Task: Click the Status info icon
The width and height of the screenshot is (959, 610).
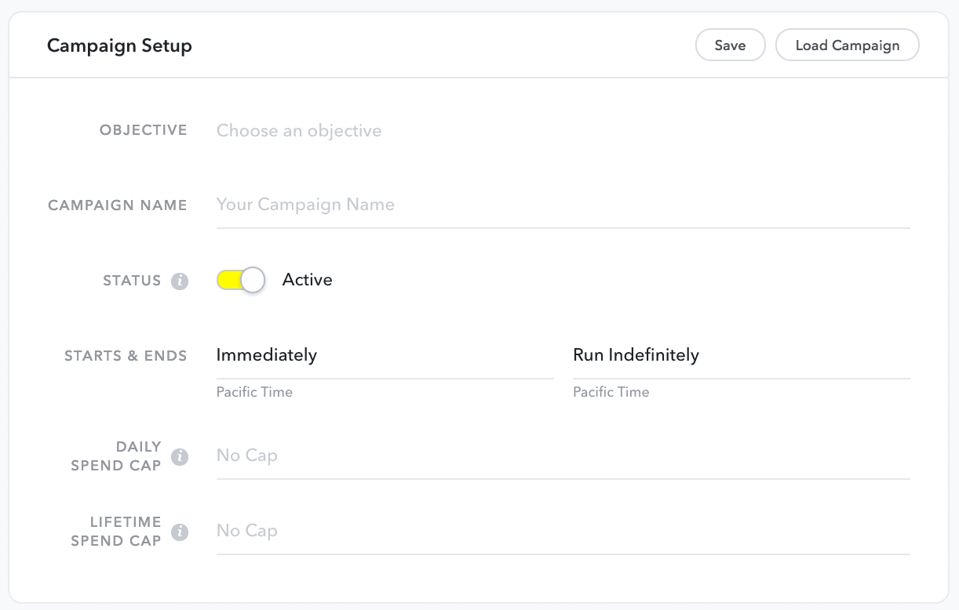Action: click(x=180, y=281)
